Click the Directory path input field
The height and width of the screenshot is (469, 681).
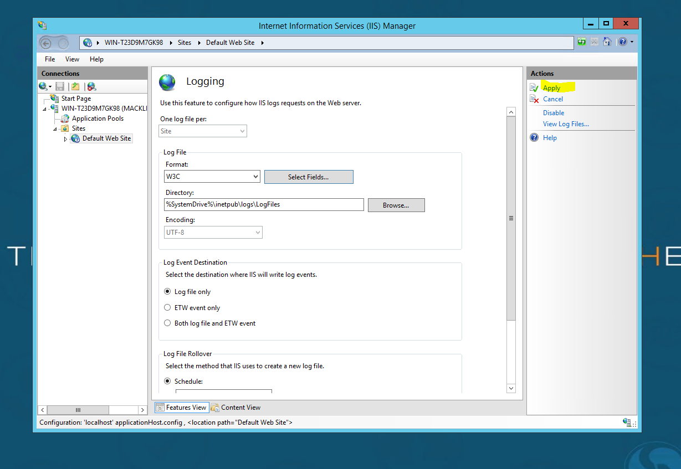point(264,204)
